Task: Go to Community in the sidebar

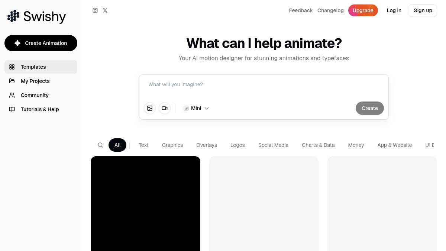Action: pos(41,95)
